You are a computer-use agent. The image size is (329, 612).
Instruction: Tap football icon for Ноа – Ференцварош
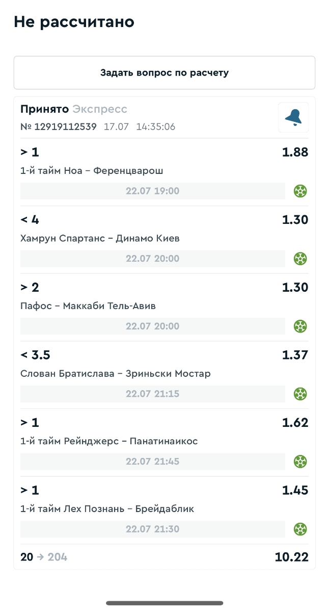[x=300, y=191]
